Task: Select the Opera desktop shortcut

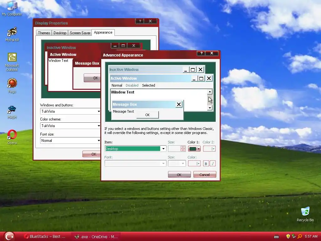Action: (x=12, y=137)
